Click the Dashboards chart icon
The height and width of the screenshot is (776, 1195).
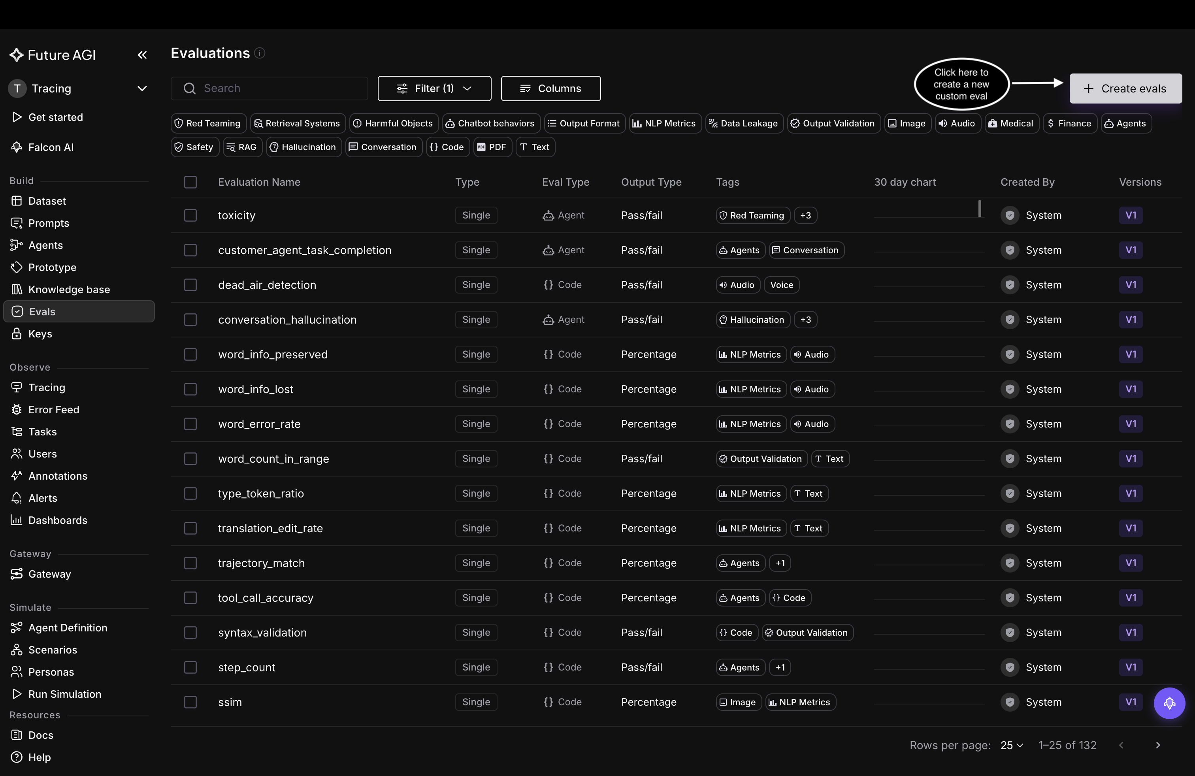(x=17, y=520)
